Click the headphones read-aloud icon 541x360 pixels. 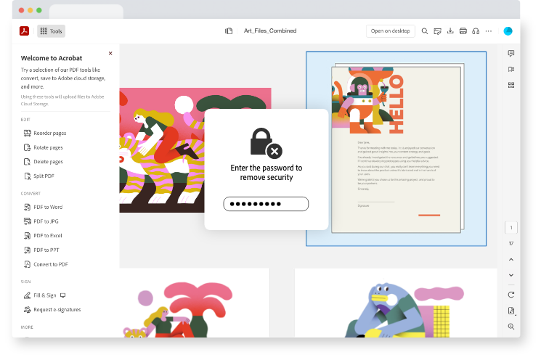pyautogui.click(x=476, y=31)
